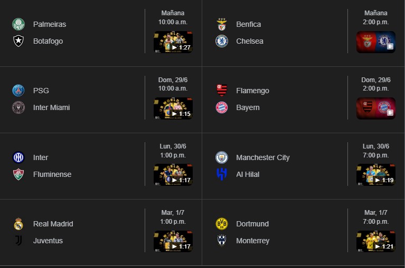The width and height of the screenshot is (405, 268).
Task: Click the Real Madrid crest
Action: click(x=18, y=224)
